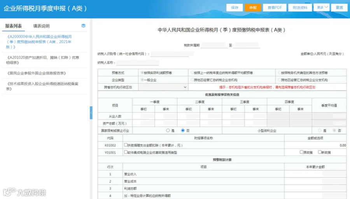Click the 保存 button
Image resolution: width=350 pixels, height=199 pixels.
(234, 8)
